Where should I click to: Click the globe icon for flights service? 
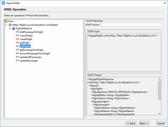(x=10, y=25)
